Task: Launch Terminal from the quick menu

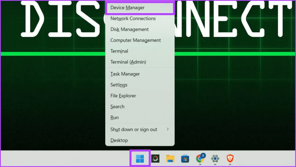Action: pyautogui.click(x=119, y=51)
